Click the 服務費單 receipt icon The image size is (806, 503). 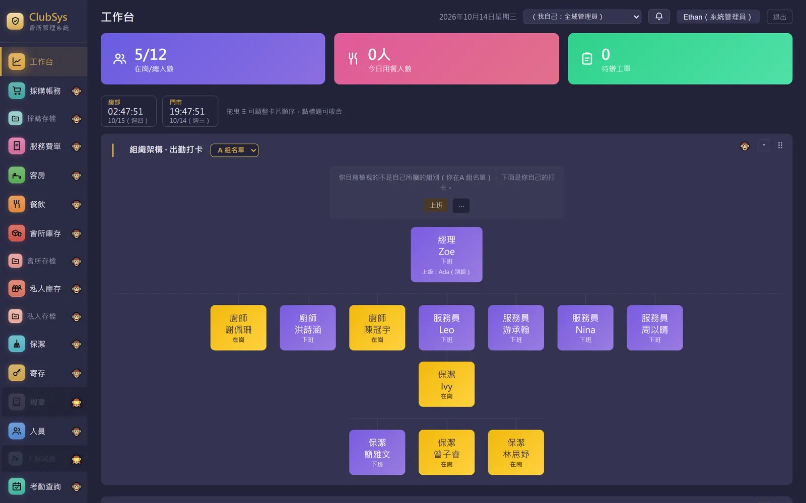(17, 146)
